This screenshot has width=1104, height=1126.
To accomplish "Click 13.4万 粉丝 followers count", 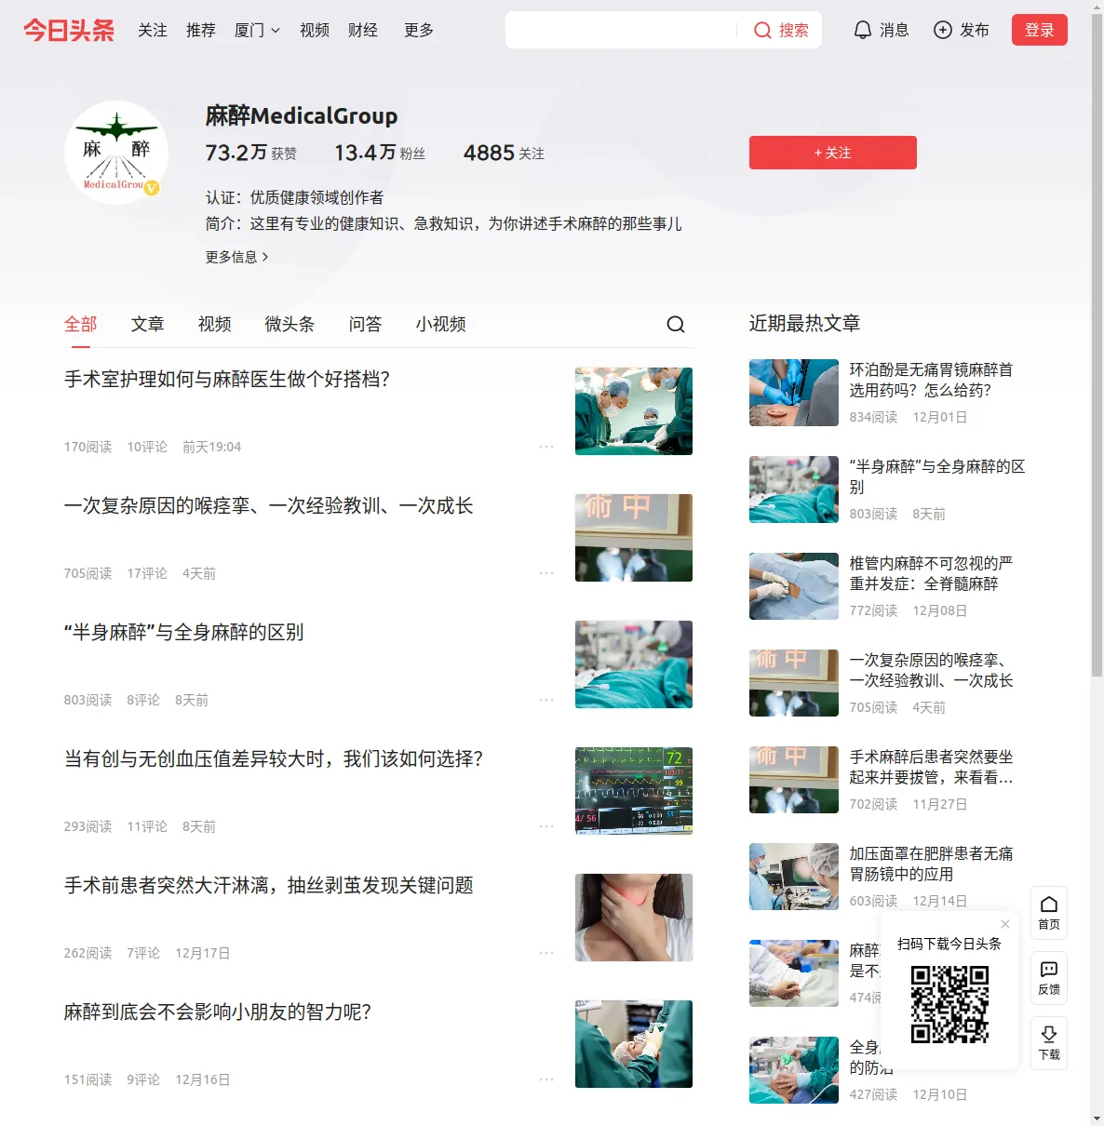I will click(x=380, y=153).
